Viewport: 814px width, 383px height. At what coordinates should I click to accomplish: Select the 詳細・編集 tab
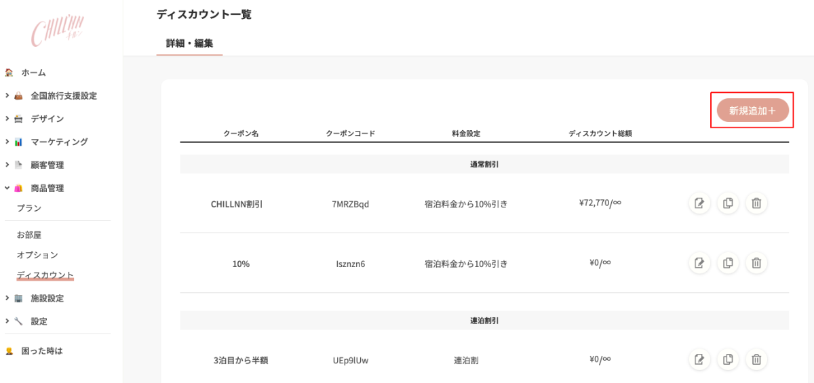pyautogui.click(x=189, y=43)
